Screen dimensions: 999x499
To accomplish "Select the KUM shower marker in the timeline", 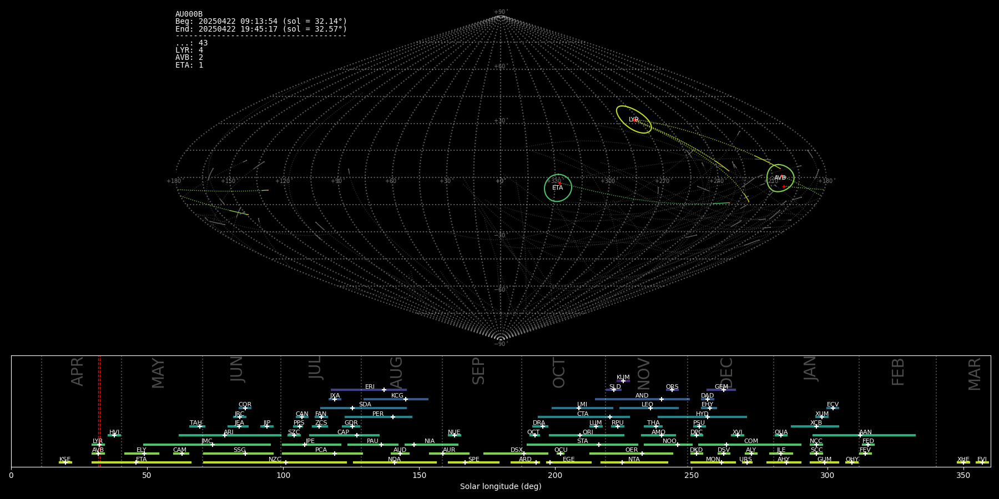I will point(623,381).
